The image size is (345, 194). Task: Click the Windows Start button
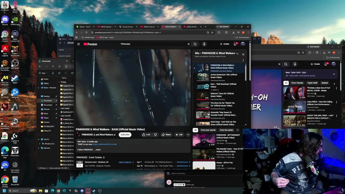coord(4,191)
